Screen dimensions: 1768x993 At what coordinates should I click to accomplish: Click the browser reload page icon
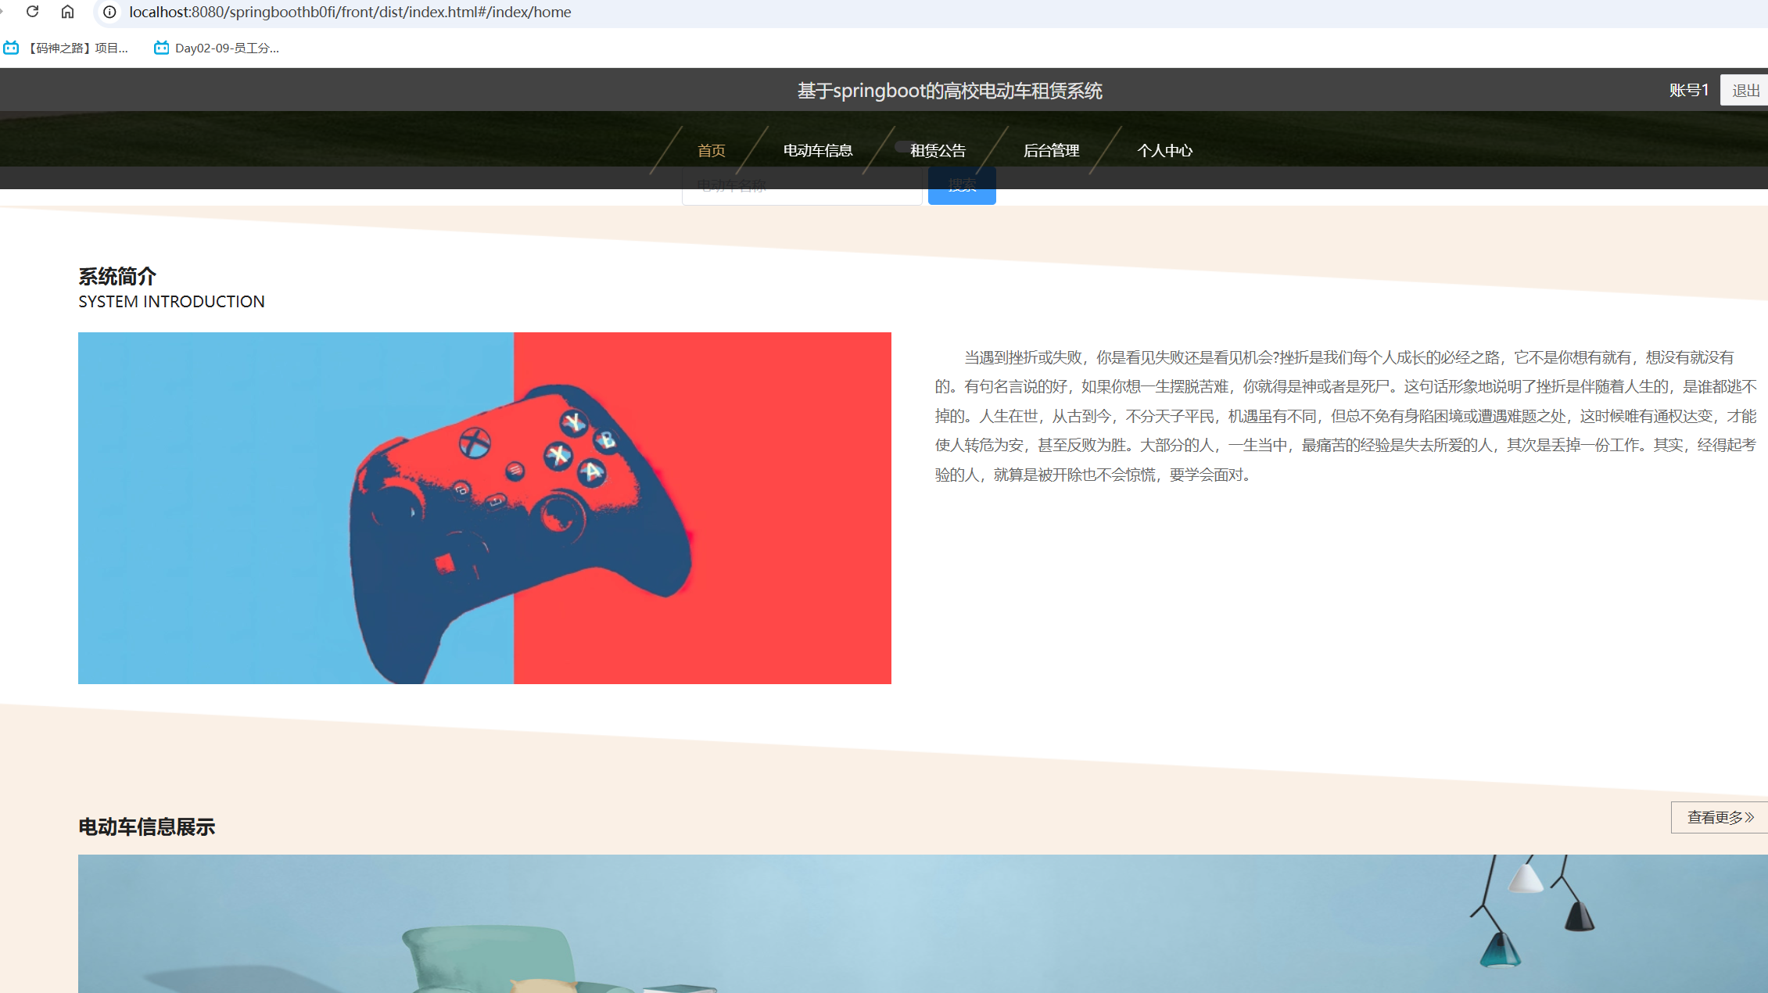click(32, 12)
